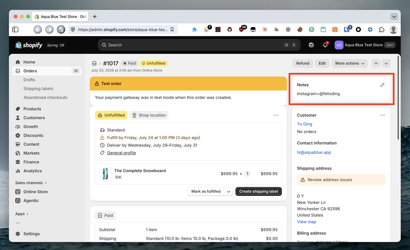The image size is (410, 250).
Task: Open Online Store sales channel
Action: pos(47,192)
